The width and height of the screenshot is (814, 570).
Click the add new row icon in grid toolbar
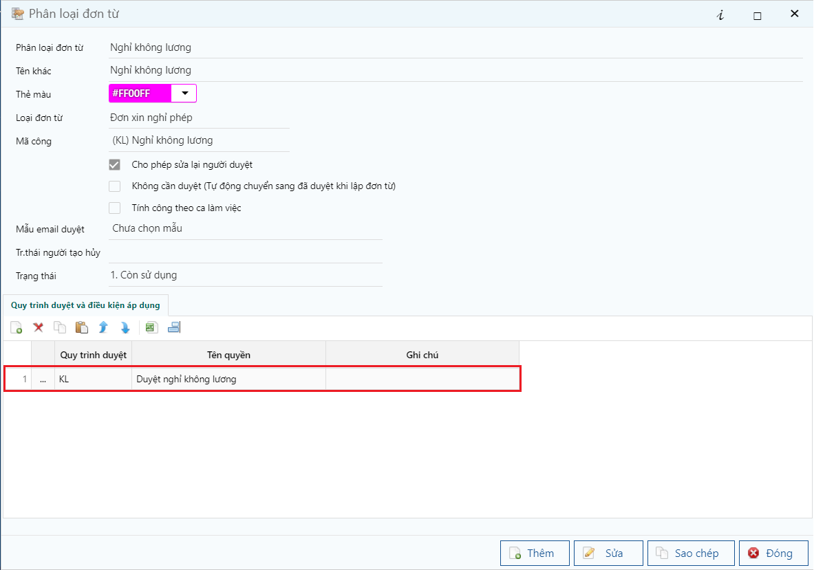click(x=17, y=328)
